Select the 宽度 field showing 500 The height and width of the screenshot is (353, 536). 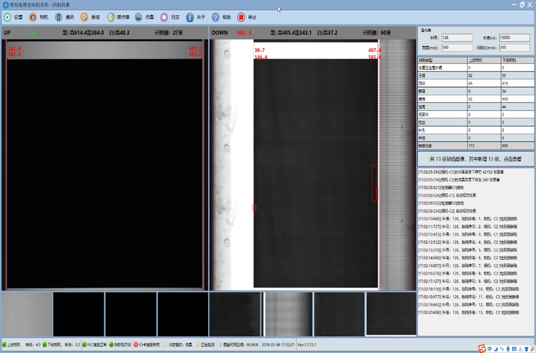[456, 48]
